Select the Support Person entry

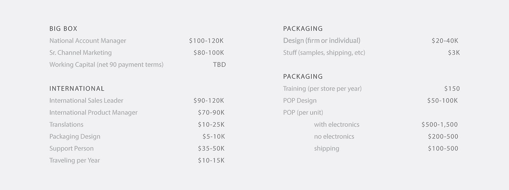tap(72, 148)
